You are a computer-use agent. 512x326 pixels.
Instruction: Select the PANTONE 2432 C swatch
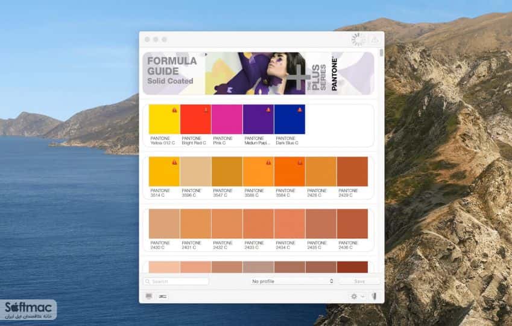(x=227, y=223)
